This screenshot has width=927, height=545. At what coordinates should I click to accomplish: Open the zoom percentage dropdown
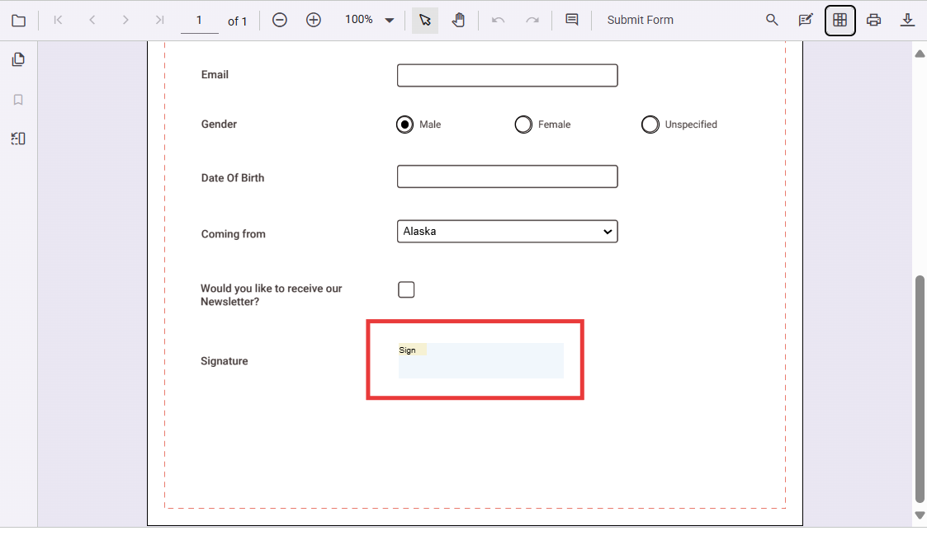(369, 19)
